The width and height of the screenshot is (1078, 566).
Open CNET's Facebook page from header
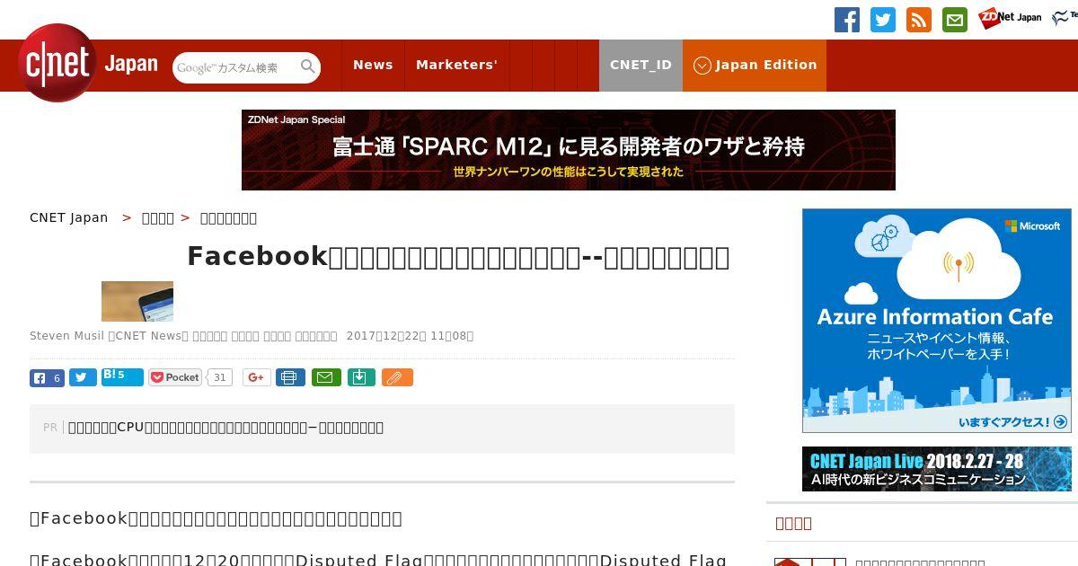[847, 20]
